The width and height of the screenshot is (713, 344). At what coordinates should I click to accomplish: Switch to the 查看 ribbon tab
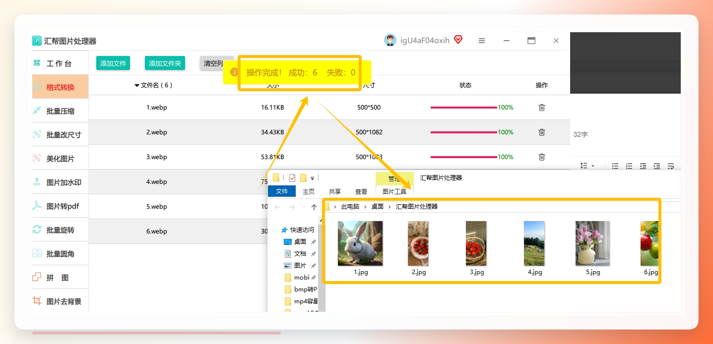361,191
